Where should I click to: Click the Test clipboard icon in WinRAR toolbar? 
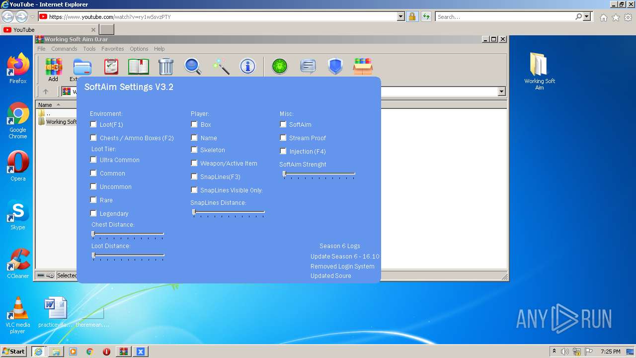[x=111, y=66]
